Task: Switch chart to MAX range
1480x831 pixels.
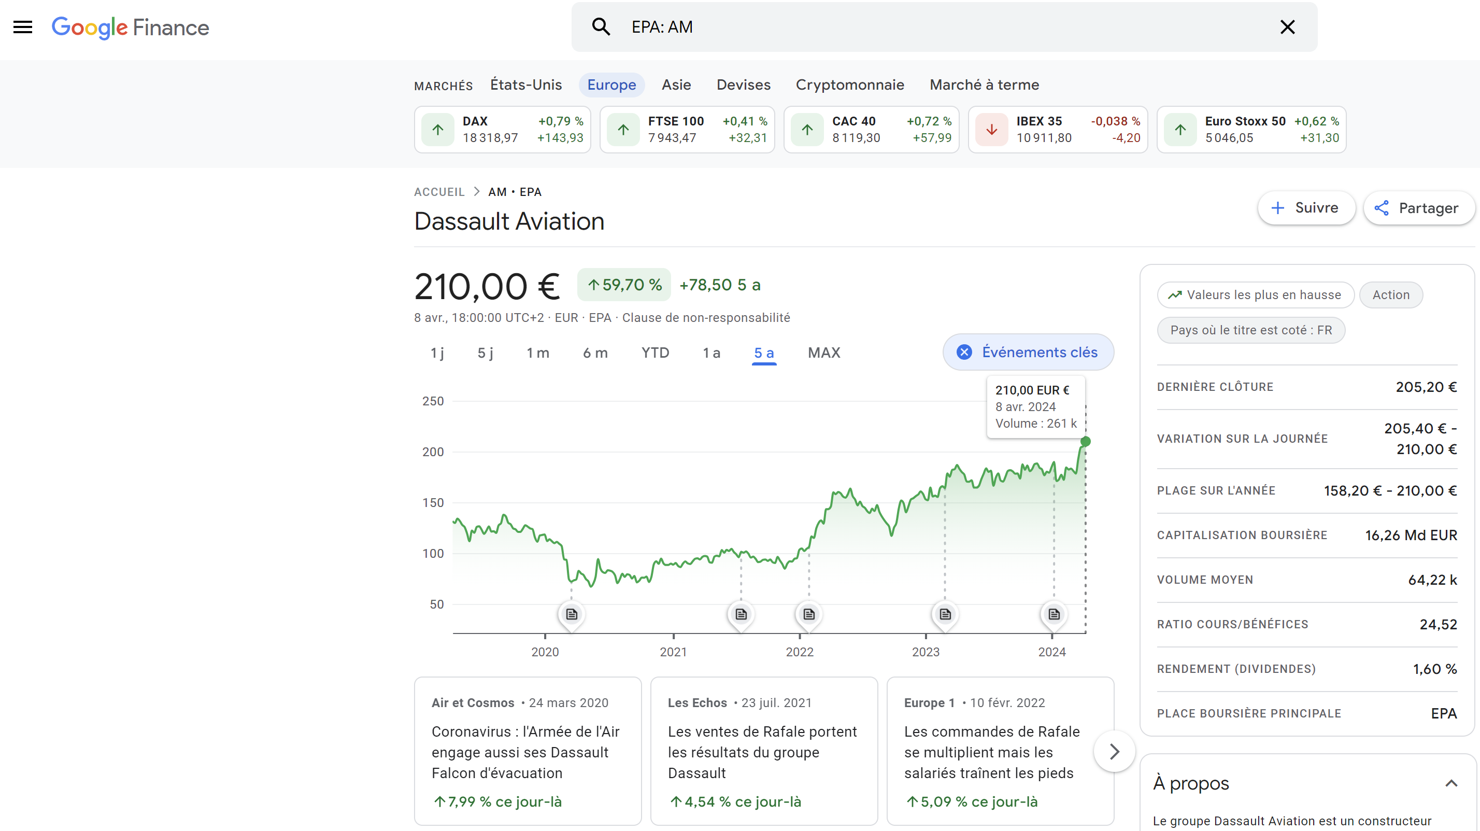Action: point(823,353)
